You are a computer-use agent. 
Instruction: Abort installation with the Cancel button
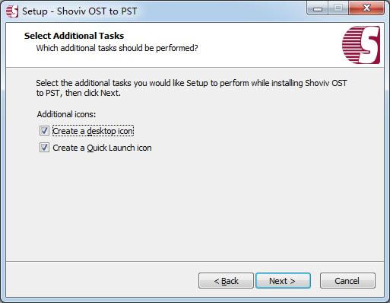(x=347, y=281)
